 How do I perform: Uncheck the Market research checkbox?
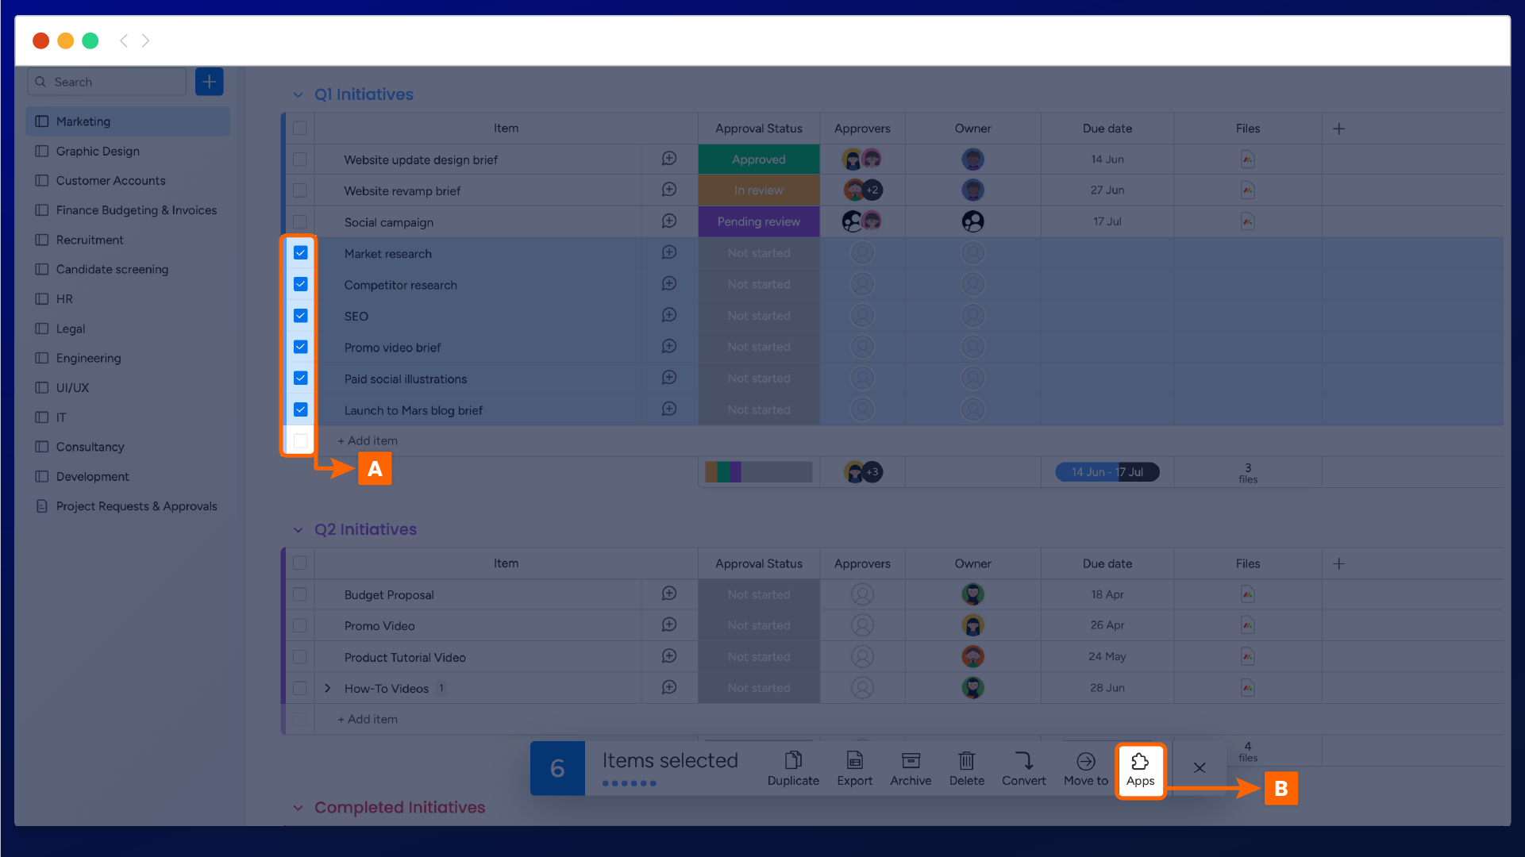pos(301,253)
